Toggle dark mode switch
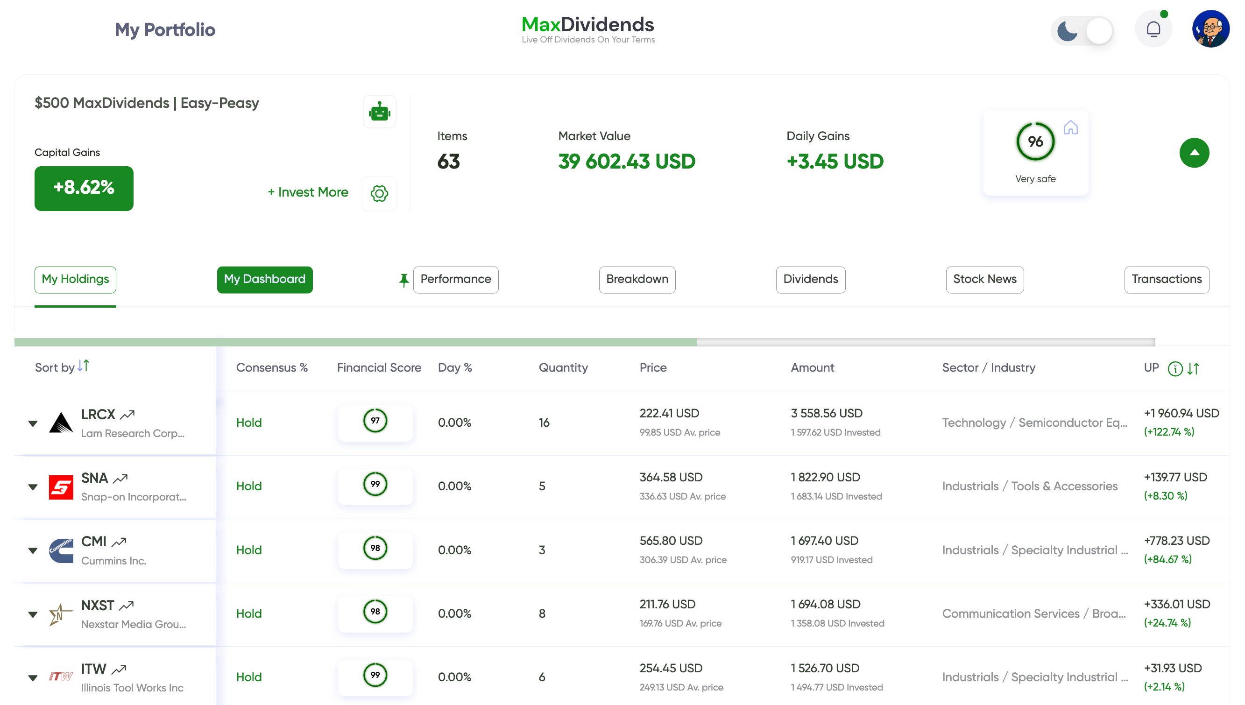This screenshot has width=1245, height=705. coord(1082,31)
